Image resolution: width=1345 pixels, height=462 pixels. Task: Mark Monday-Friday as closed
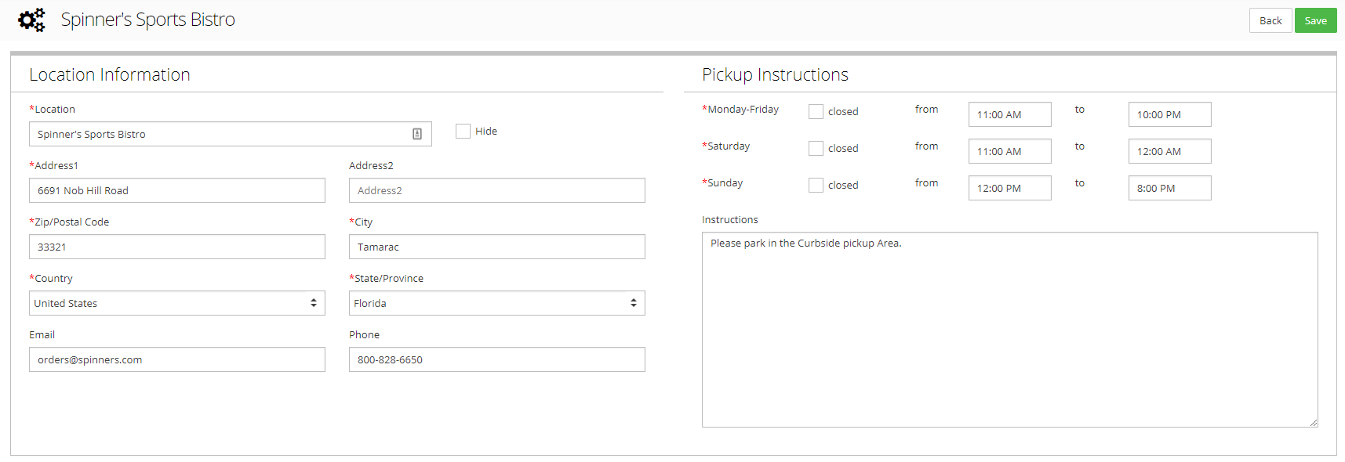(816, 112)
